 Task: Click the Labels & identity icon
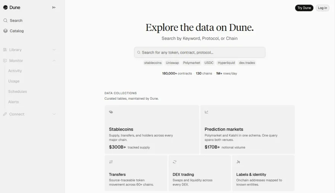point(238,162)
